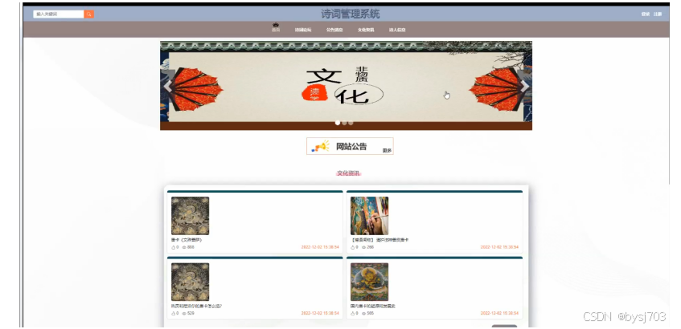Open the 国内唐卡的起源和发展史 article title
Screen dimensions: 681x329
[x=372, y=306]
